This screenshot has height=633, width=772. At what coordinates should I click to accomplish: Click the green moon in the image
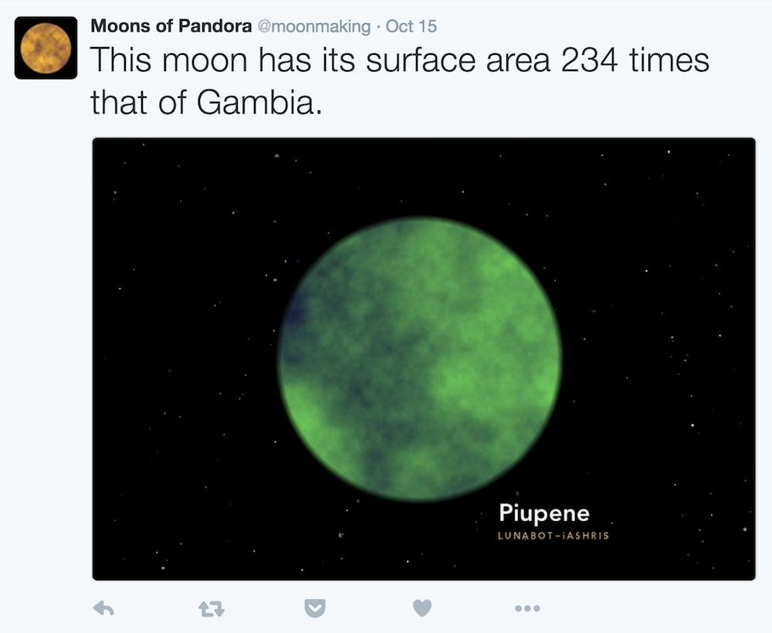click(x=419, y=359)
